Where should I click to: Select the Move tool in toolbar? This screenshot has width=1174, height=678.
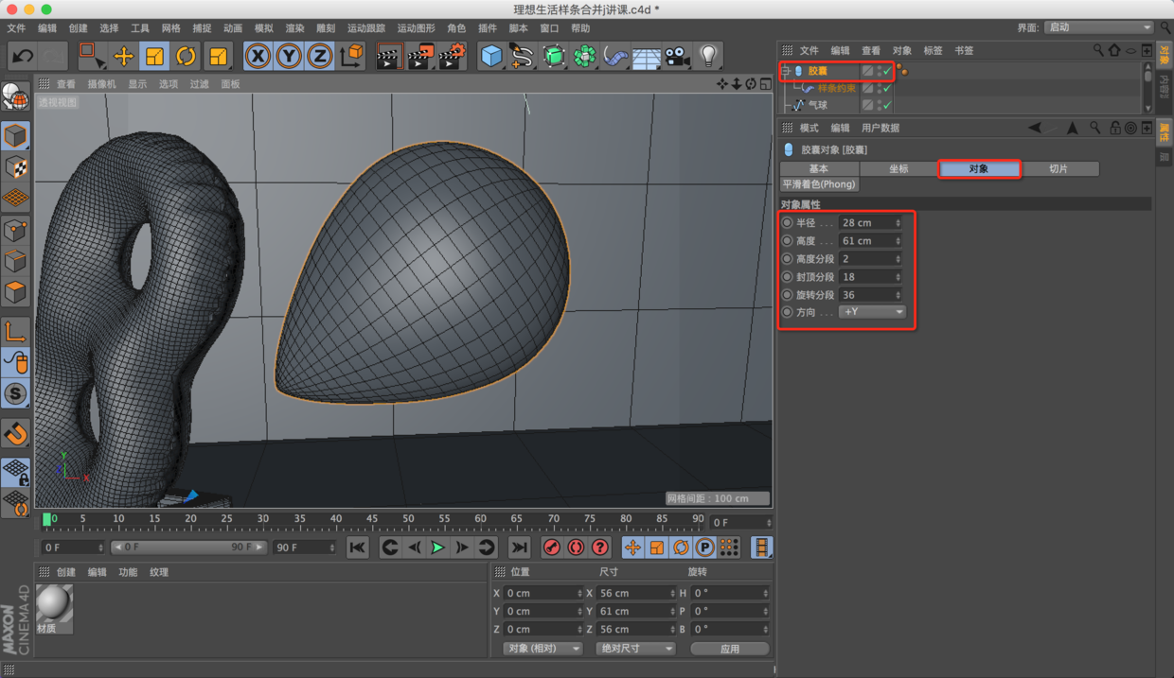click(123, 57)
